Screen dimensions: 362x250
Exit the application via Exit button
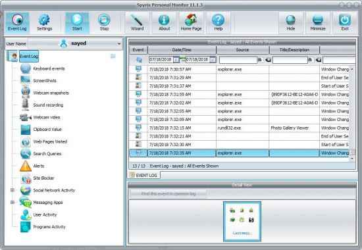pos(345,22)
